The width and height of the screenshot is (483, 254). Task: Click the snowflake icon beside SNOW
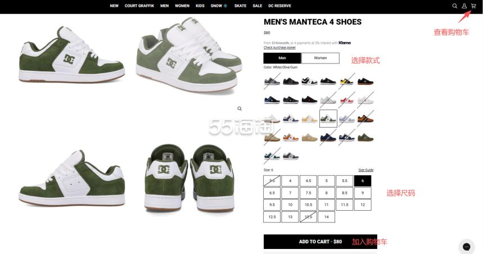point(225,6)
